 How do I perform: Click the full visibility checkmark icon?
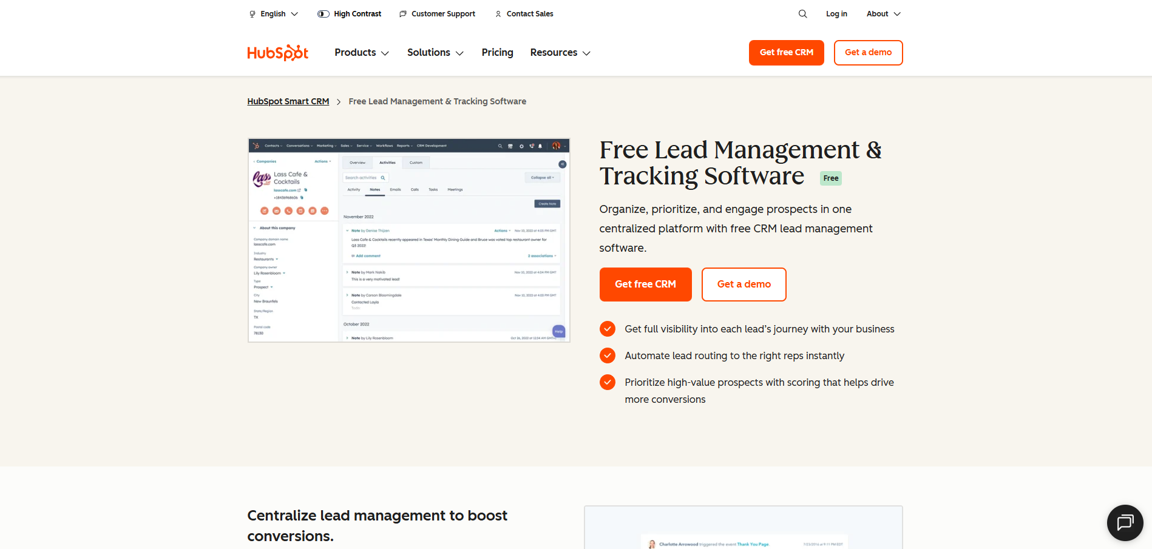608,329
